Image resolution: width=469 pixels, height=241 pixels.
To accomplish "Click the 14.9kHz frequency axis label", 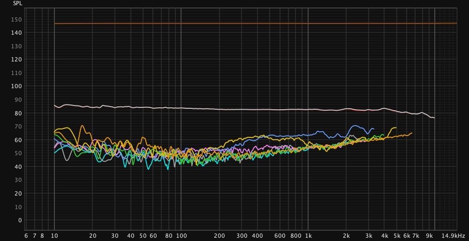I will point(454,236).
